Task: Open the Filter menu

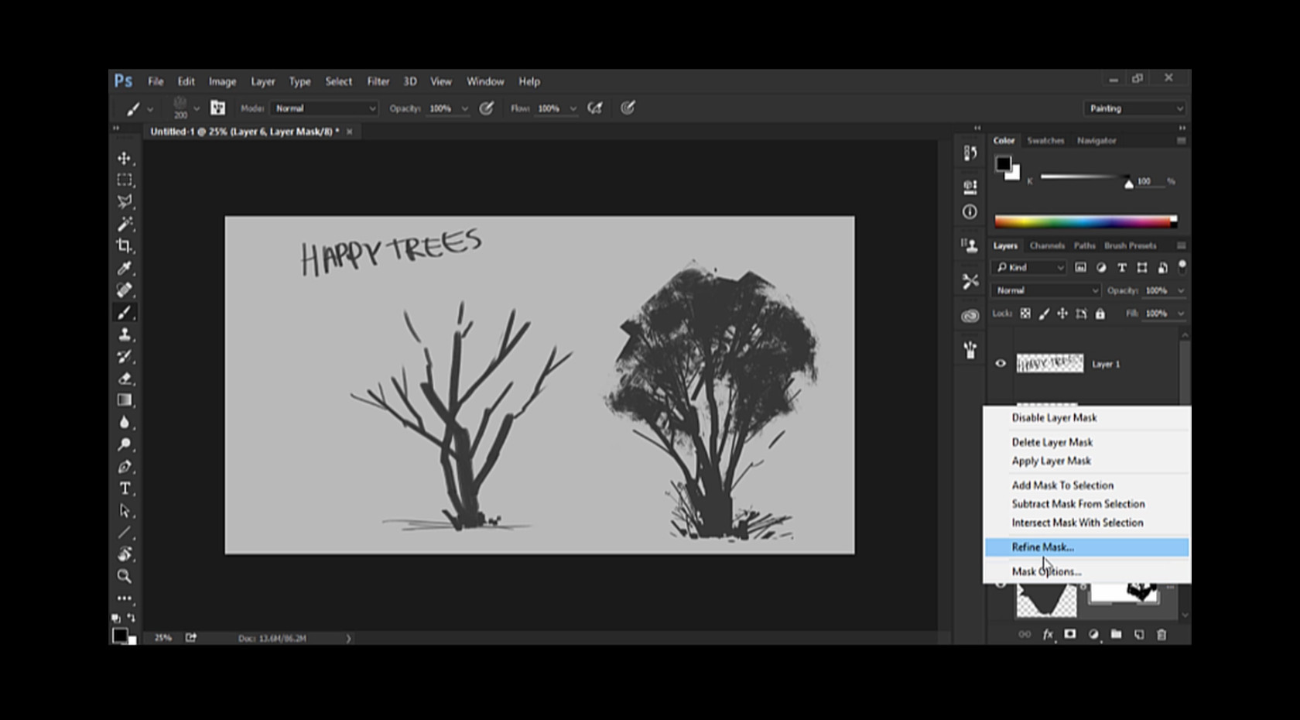Action: 378,81
